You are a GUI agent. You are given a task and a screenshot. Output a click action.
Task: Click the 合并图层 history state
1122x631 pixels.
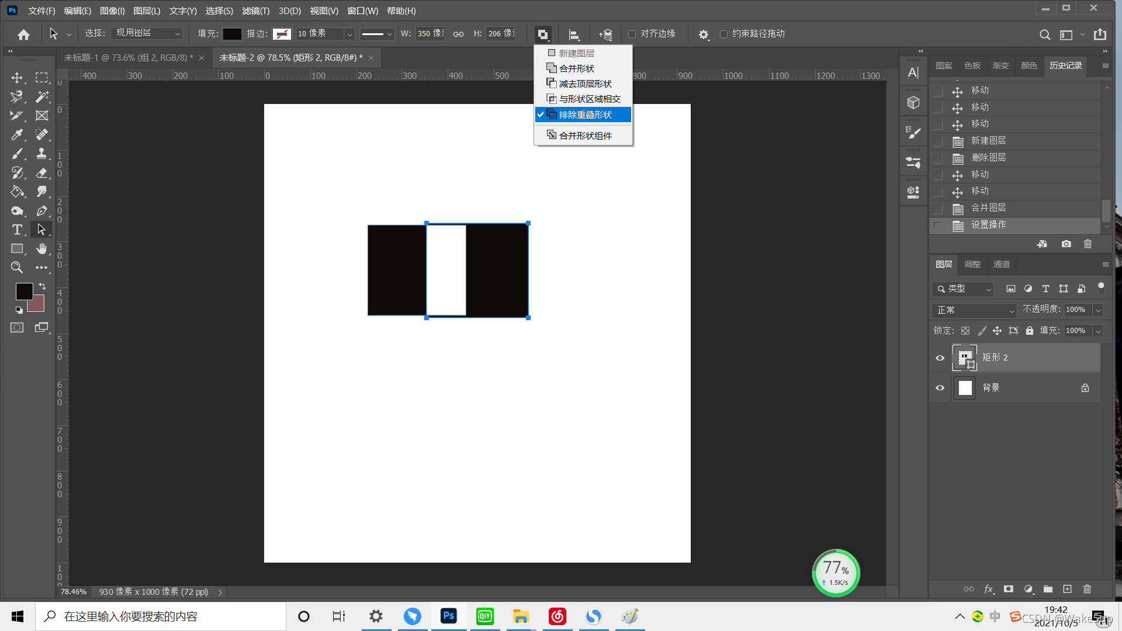click(988, 208)
